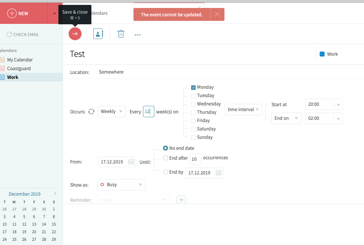Image resolution: width=364 pixels, height=245 pixels.
Task: Open the End by date calendar picker icon
Action: coord(218,173)
